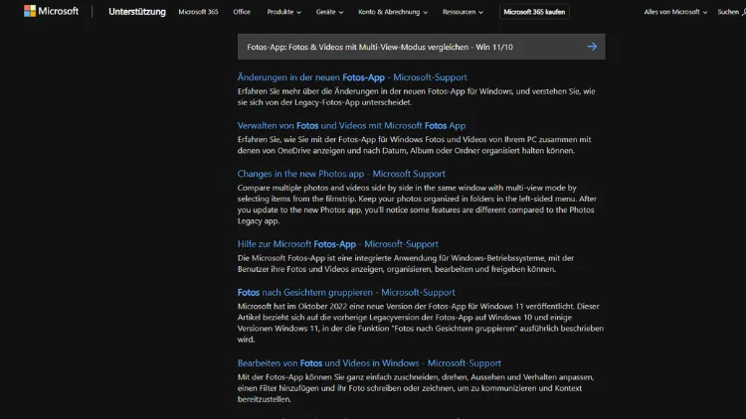Click the blue arrow in the Fotos-App banner
The height and width of the screenshot is (419, 746).
coord(592,47)
